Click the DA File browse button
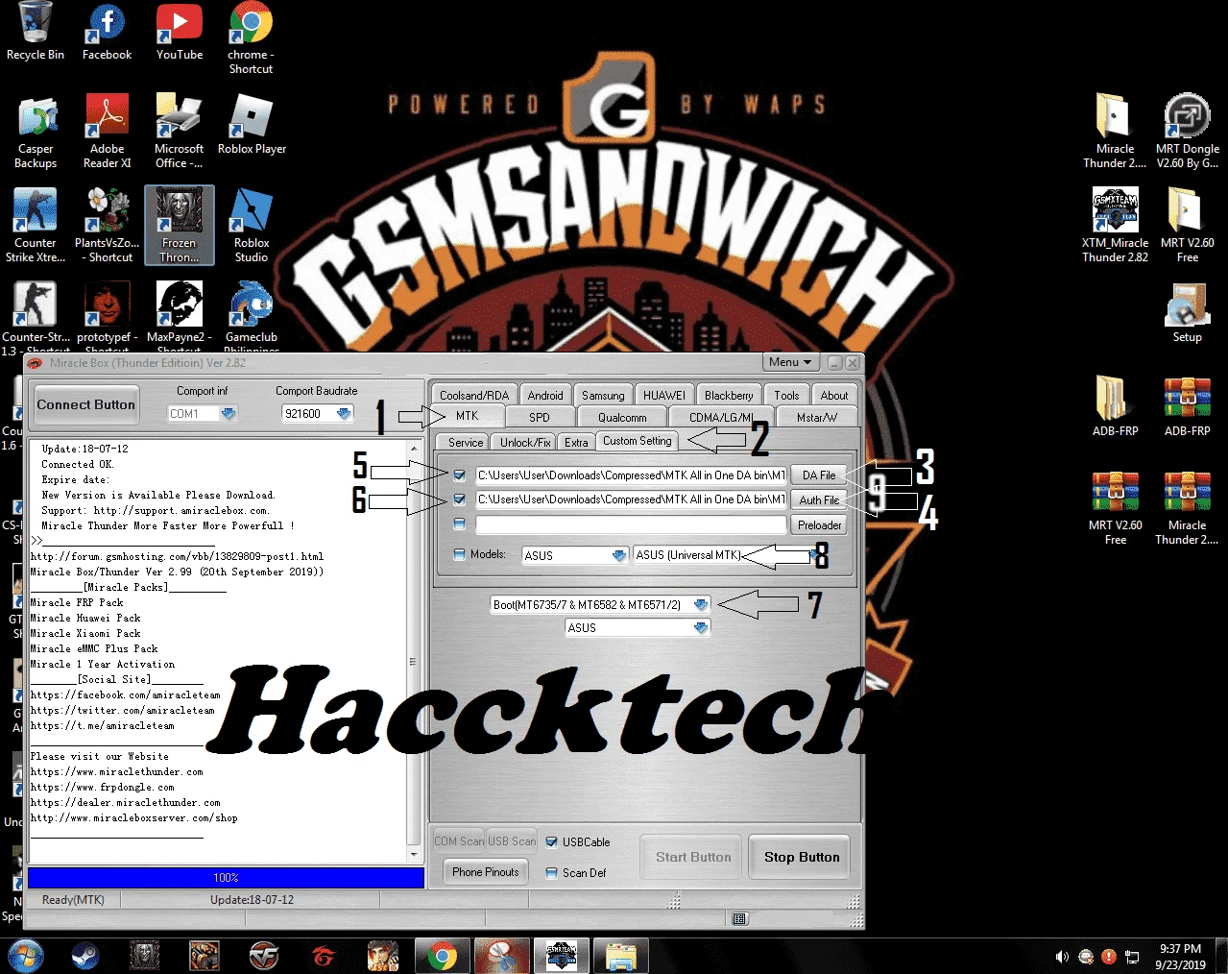This screenshot has height=974, width=1228. click(819, 475)
